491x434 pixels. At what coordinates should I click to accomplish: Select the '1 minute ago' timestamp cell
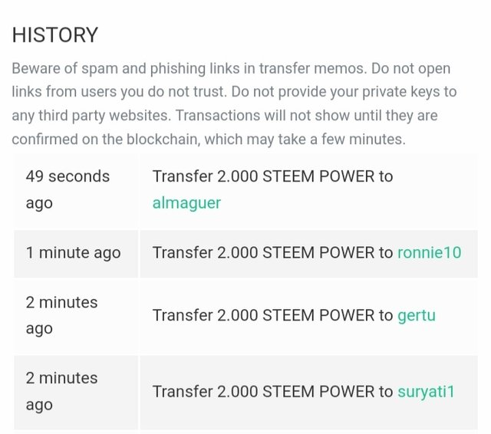[x=76, y=254]
